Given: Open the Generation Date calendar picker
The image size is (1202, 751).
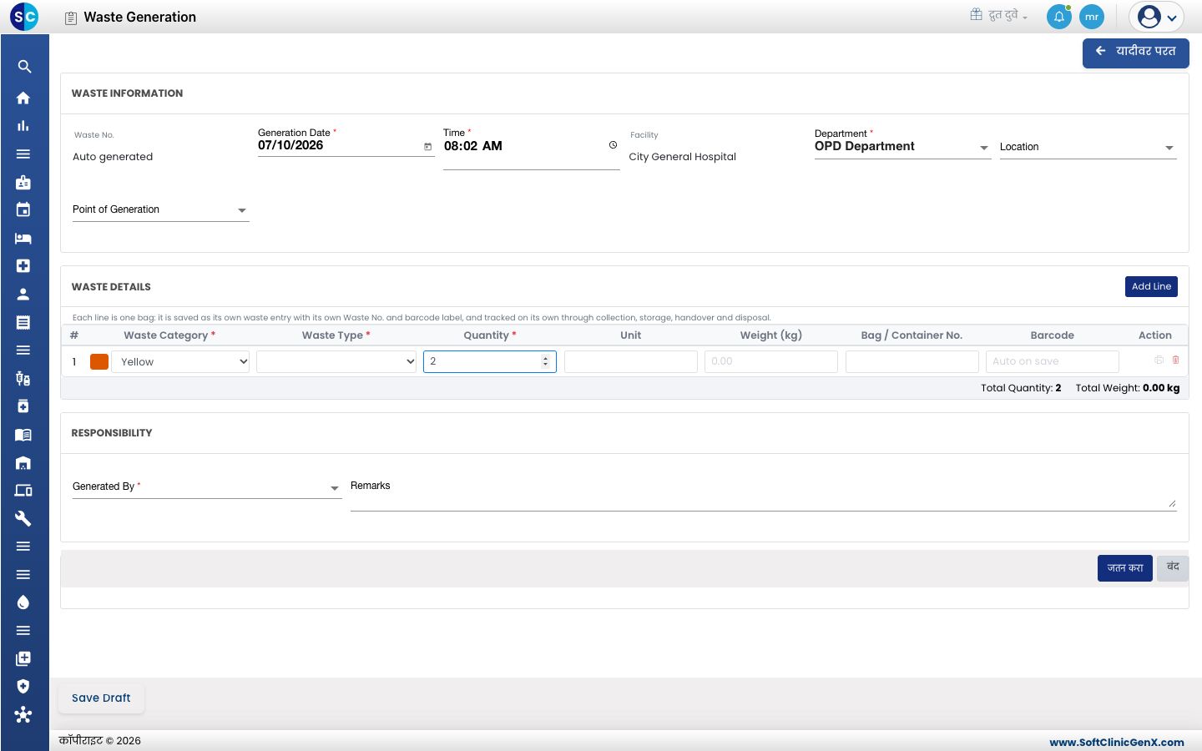Looking at the screenshot, I should point(428,147).
